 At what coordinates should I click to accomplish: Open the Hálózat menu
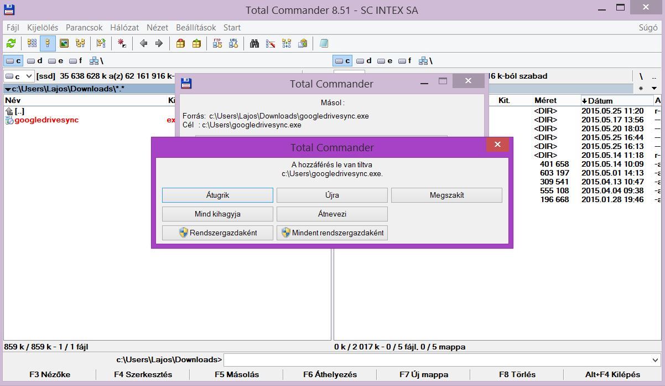pos(124,27)
